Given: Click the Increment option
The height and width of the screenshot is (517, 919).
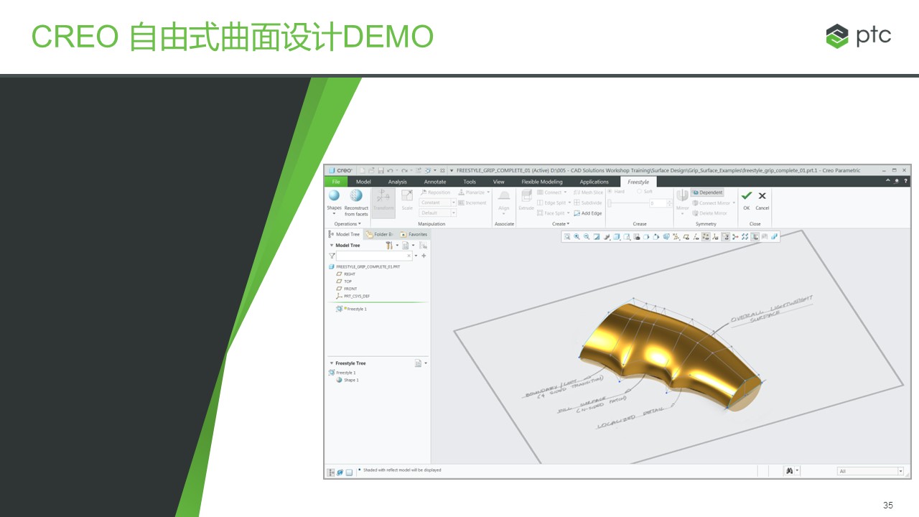Looking at the screenshot, I should [472, 202].
